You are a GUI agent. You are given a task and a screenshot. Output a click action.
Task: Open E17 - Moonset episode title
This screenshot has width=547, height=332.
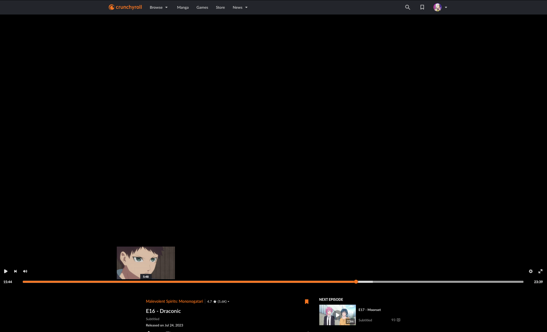(369, 310)
